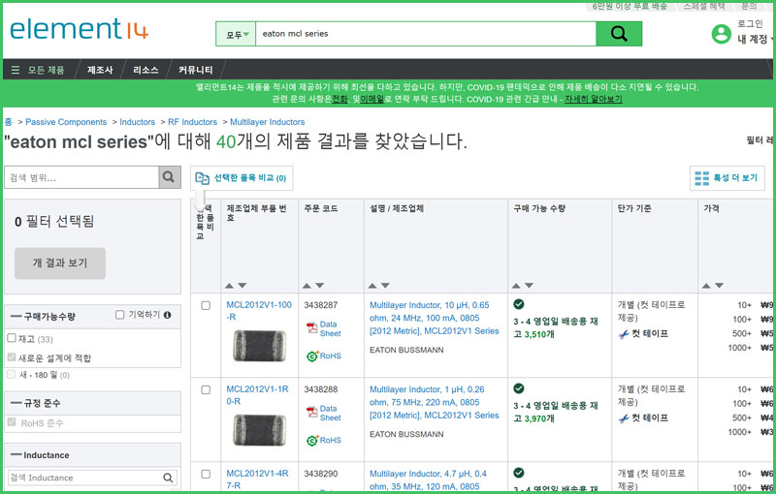776x494 pixels.
Task: Toggle the 새로운 설계에 적합 checkbox
Action: (12, 357)
